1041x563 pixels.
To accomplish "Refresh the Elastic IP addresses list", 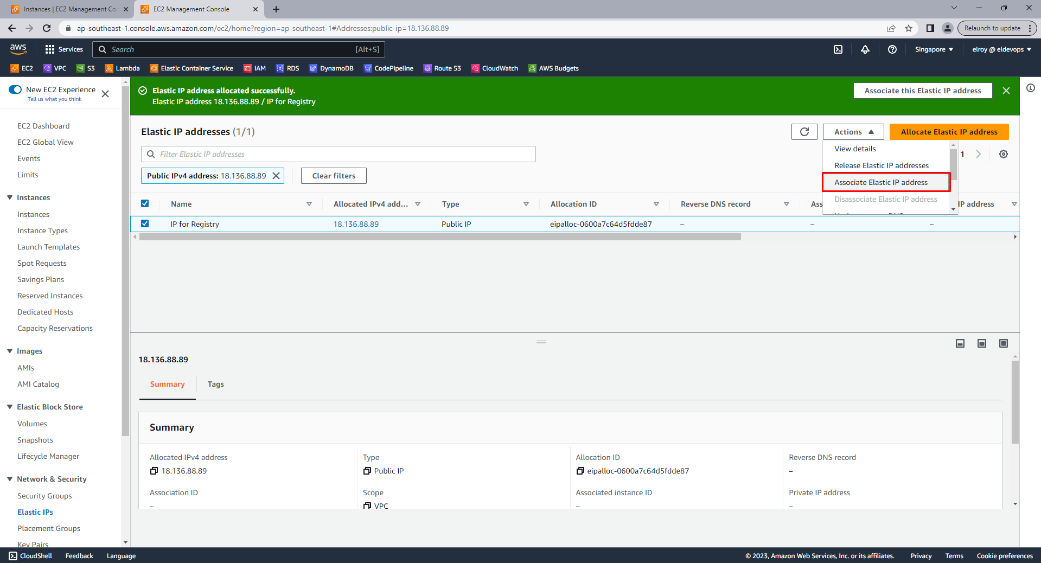I will tap(804, 132).
